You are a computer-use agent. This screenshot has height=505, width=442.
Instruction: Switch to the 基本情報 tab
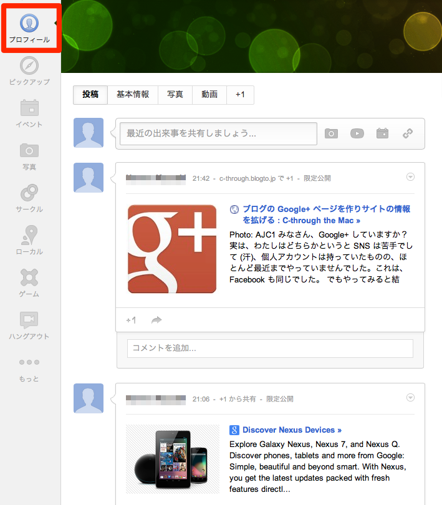[x=133, y=95]
